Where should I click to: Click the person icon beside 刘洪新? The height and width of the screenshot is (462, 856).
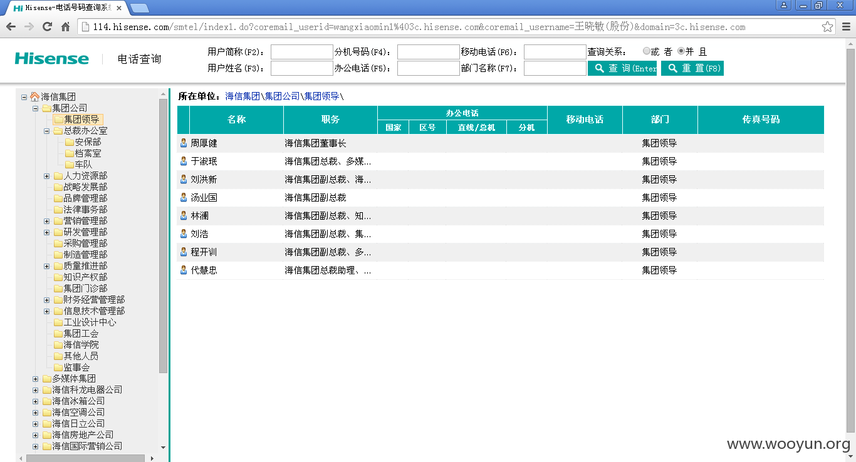184,180
